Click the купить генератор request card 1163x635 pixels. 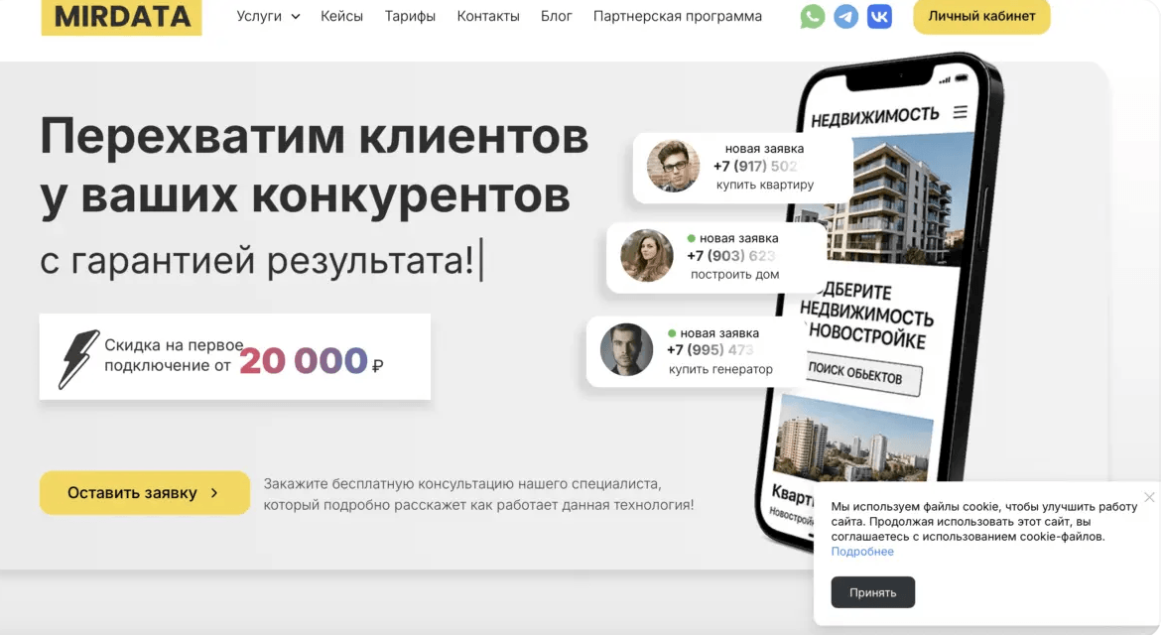click(696, 351)
